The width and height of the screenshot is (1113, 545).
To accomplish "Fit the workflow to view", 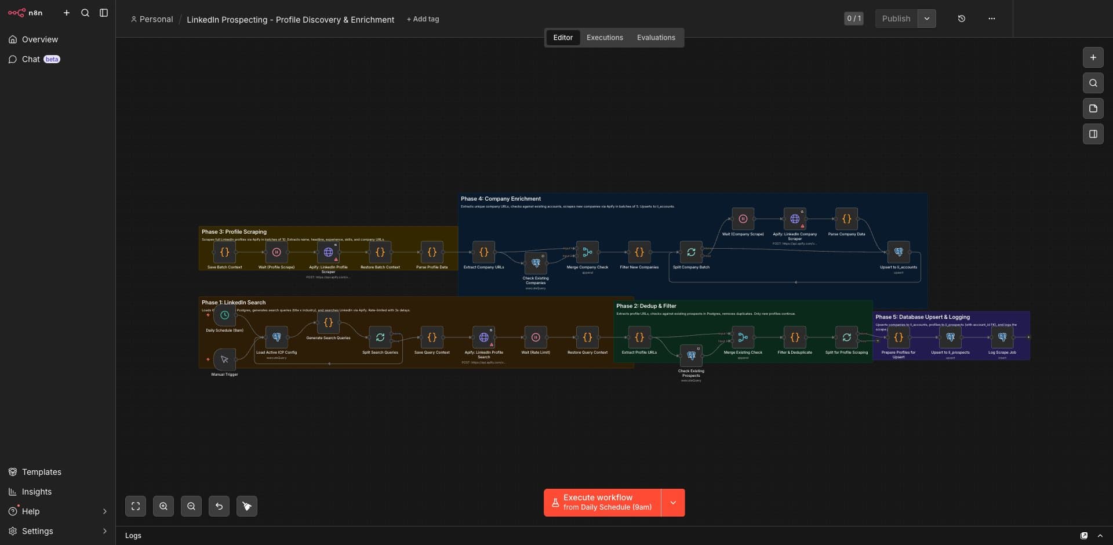I will point(136,506).
